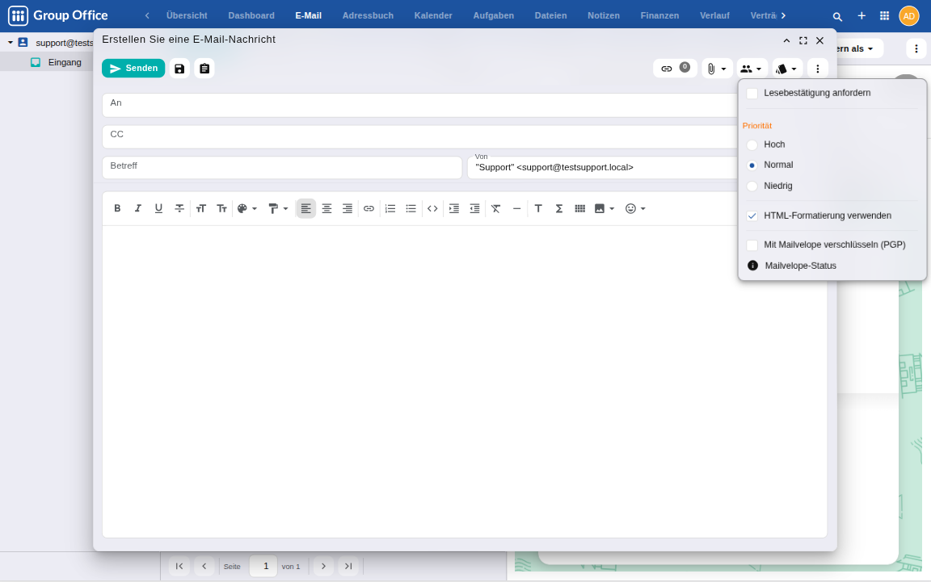Open the clipboard template icon next to save
Image resolution: width=931 pixels, height=582 pixels.
pos(204,69)
